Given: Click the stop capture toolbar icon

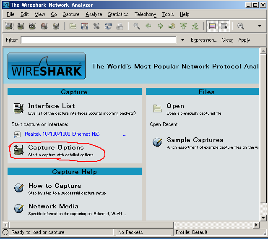Looking at the screenshot, I should point(44,26).
